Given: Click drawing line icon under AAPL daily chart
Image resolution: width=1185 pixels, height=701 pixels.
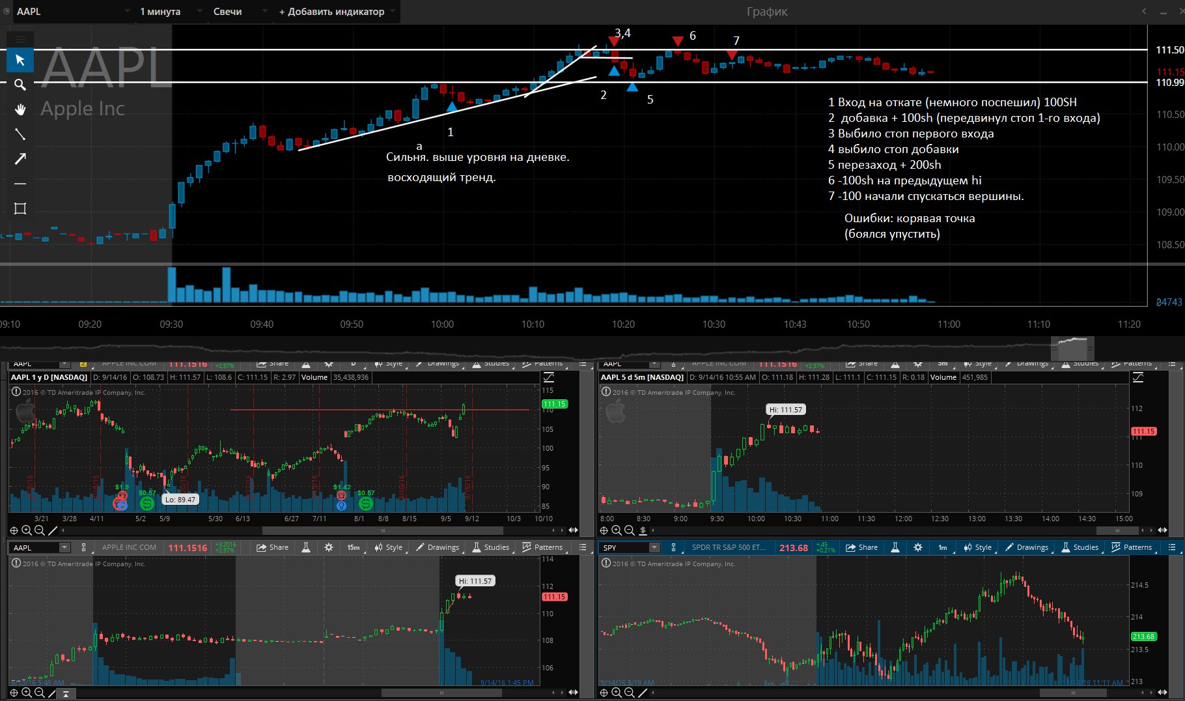Looking at the screenshot, I should pyautogui.click(x=53, y=531).
